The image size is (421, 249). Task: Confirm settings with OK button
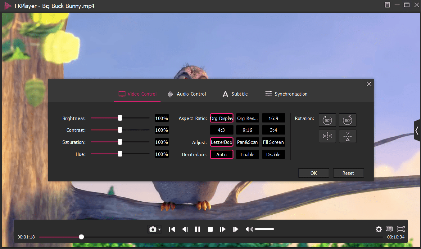(x=314, y=173)
